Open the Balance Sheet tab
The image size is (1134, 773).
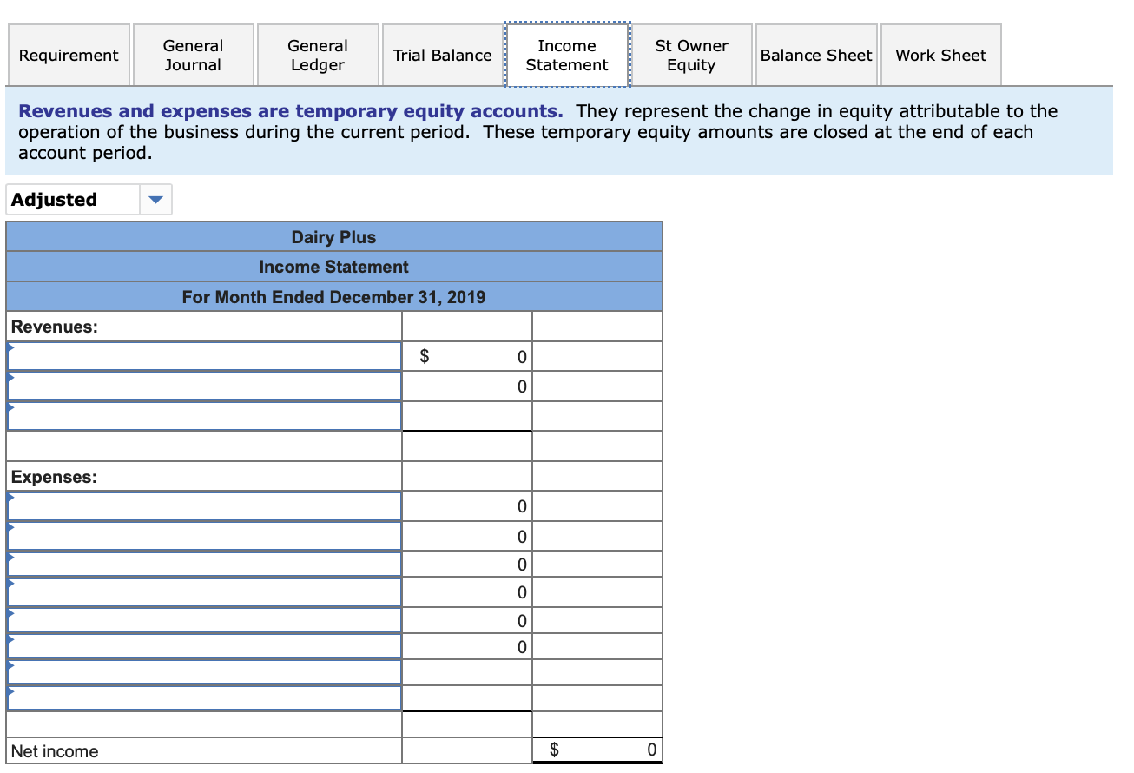816,54
